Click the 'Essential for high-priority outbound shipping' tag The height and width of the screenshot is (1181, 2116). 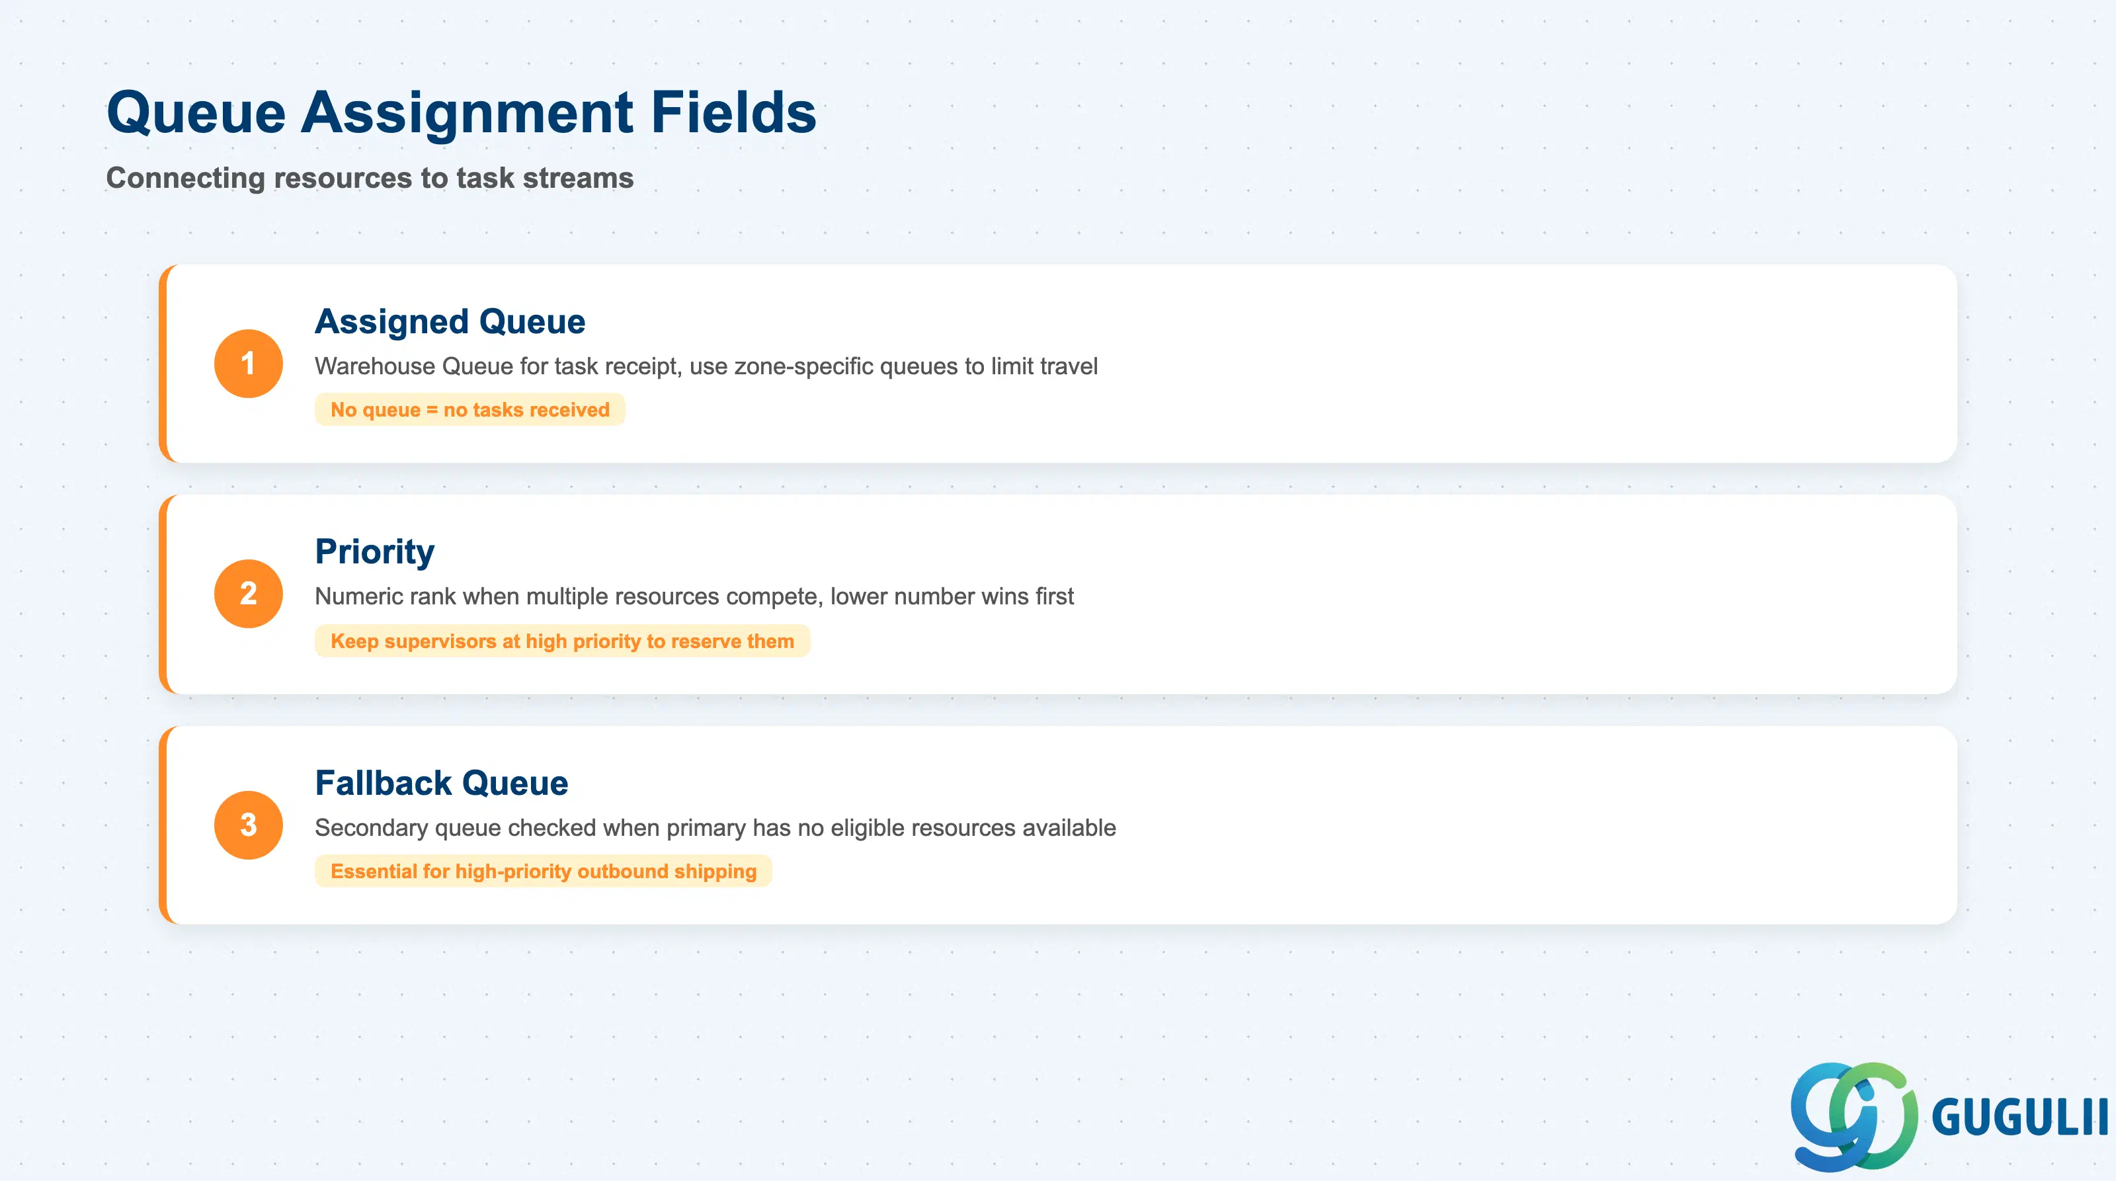coord(543,872)
